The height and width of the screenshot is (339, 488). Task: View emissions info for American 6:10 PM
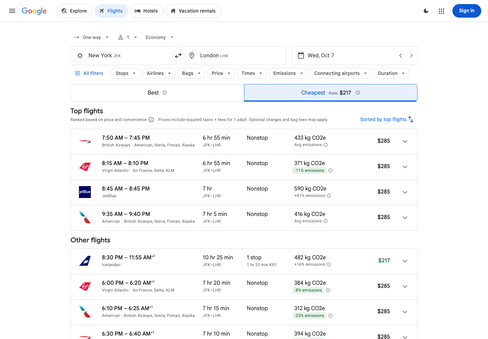(330, 316)
